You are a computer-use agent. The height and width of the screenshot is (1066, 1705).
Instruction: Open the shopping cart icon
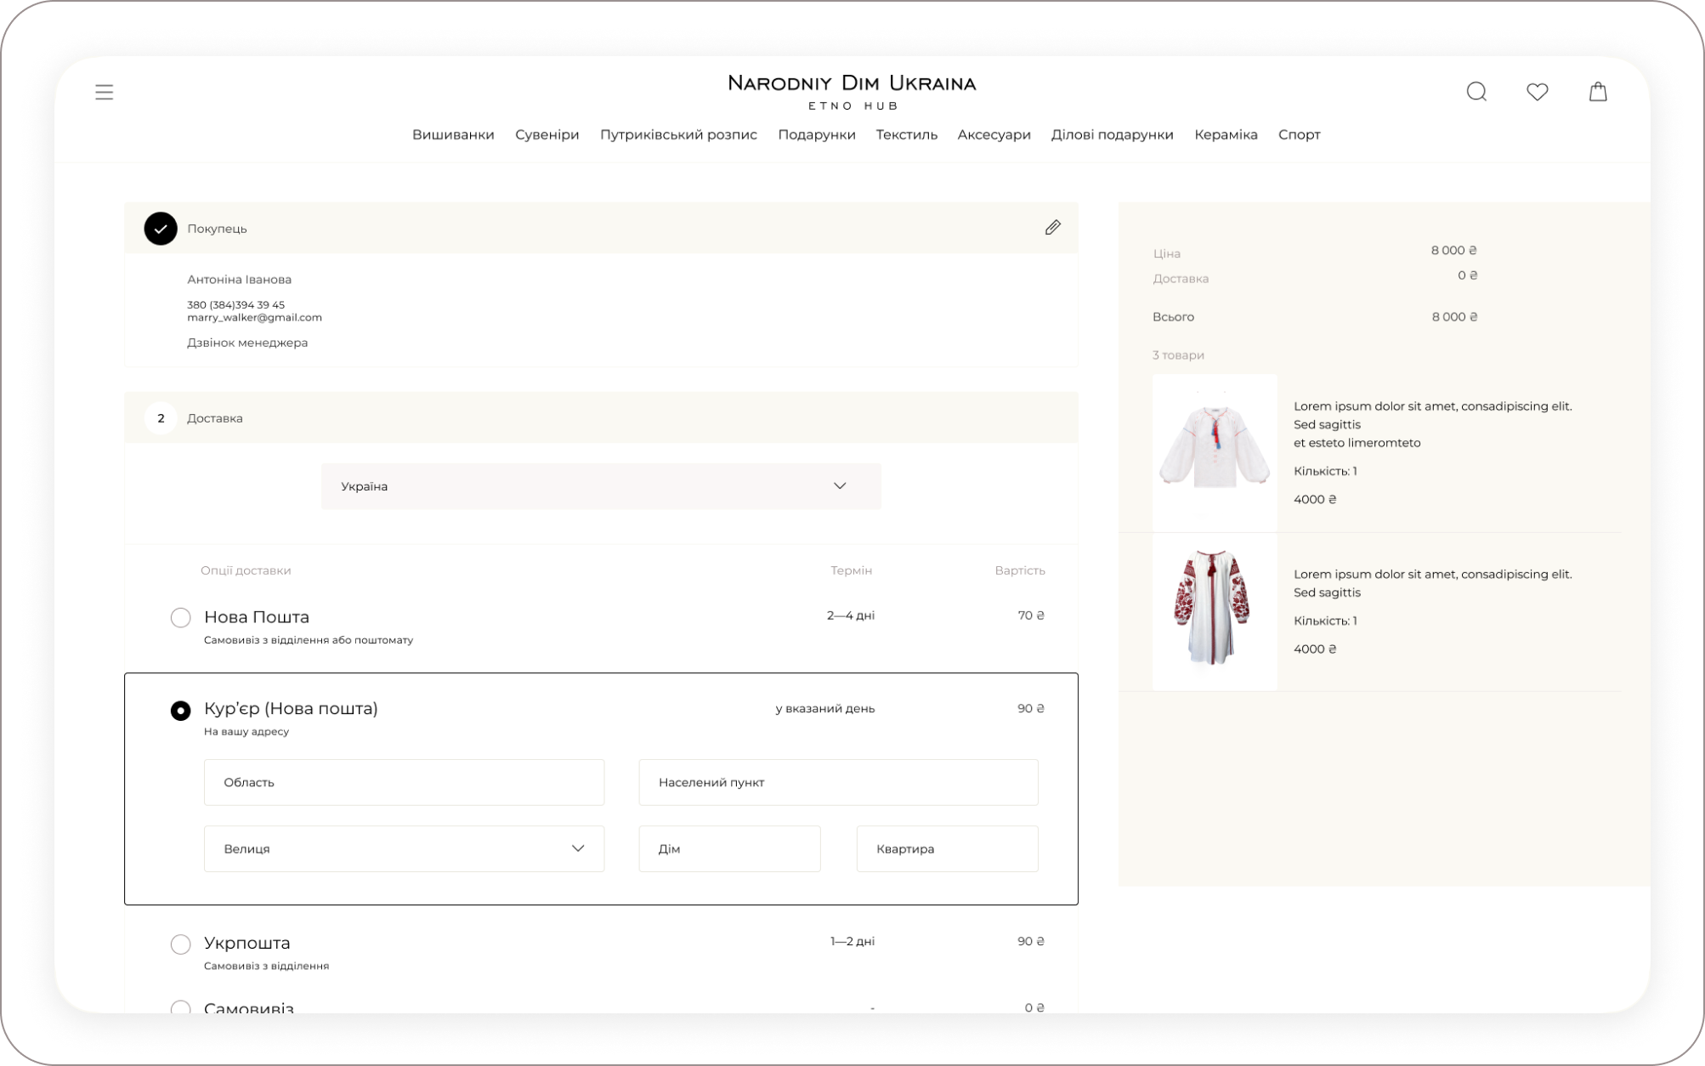pos(1598,91)
